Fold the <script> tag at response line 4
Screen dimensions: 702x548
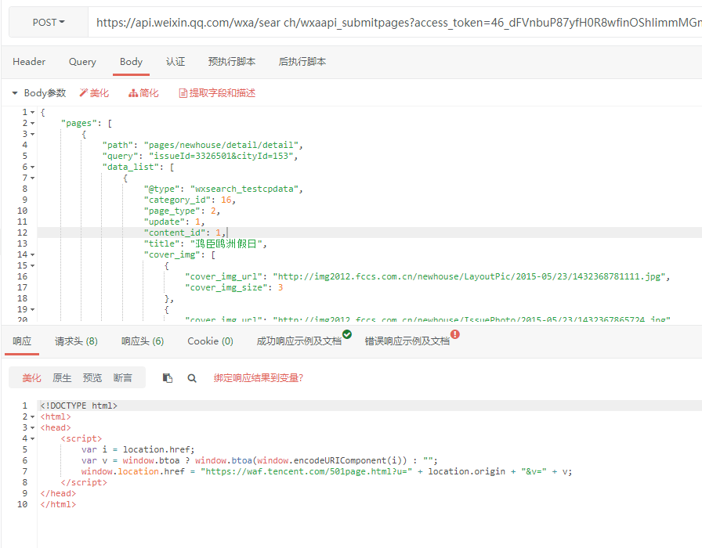point(33,439)
